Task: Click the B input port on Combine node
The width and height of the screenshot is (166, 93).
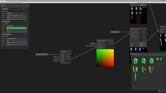Action: pos(61,59)
